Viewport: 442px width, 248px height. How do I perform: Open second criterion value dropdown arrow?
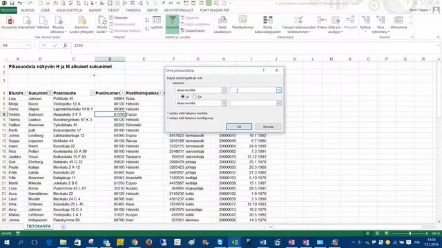(278, 103)
